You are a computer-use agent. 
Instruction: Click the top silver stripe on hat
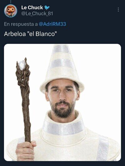61,49
